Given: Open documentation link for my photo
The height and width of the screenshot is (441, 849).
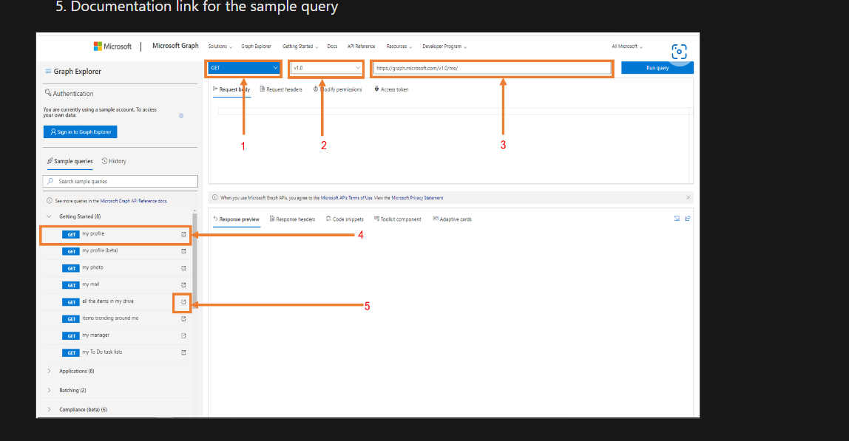Looking at the screenshot, I should [183, 268].
